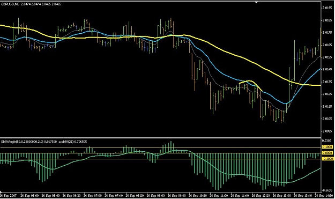335x199 pixels.
Task: Click the -0.6635 indicator scale minimum value
Action: (327, 190)
